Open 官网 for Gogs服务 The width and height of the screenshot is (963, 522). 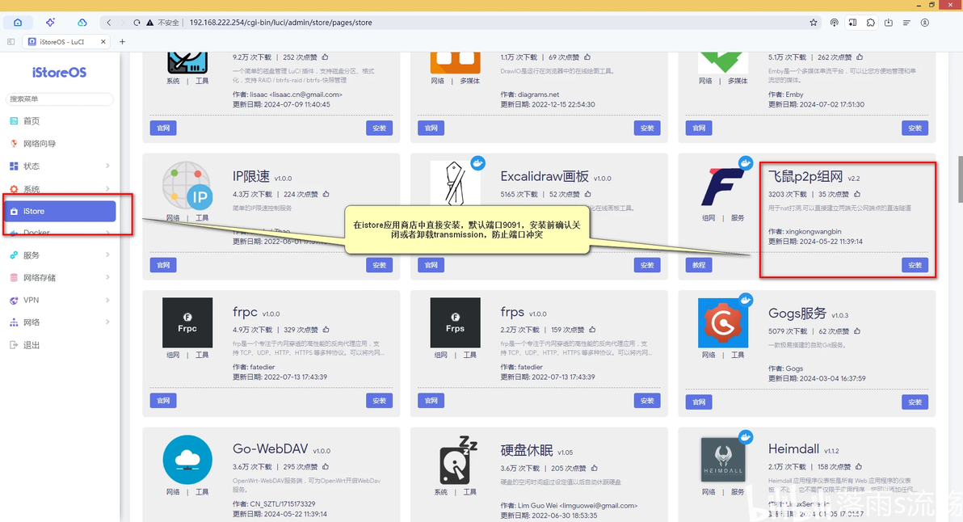click(699, 402)
